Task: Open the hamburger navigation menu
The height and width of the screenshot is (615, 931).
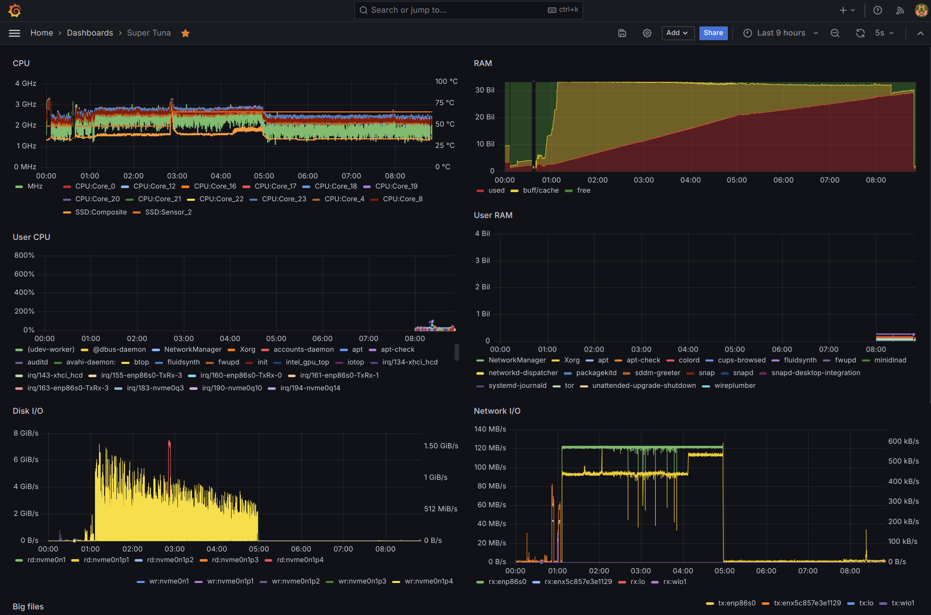Action: pyautogui.click(x=15, y=33)
